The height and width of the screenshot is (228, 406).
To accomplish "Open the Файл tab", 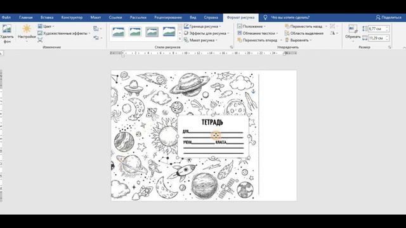I will [6, 18].
